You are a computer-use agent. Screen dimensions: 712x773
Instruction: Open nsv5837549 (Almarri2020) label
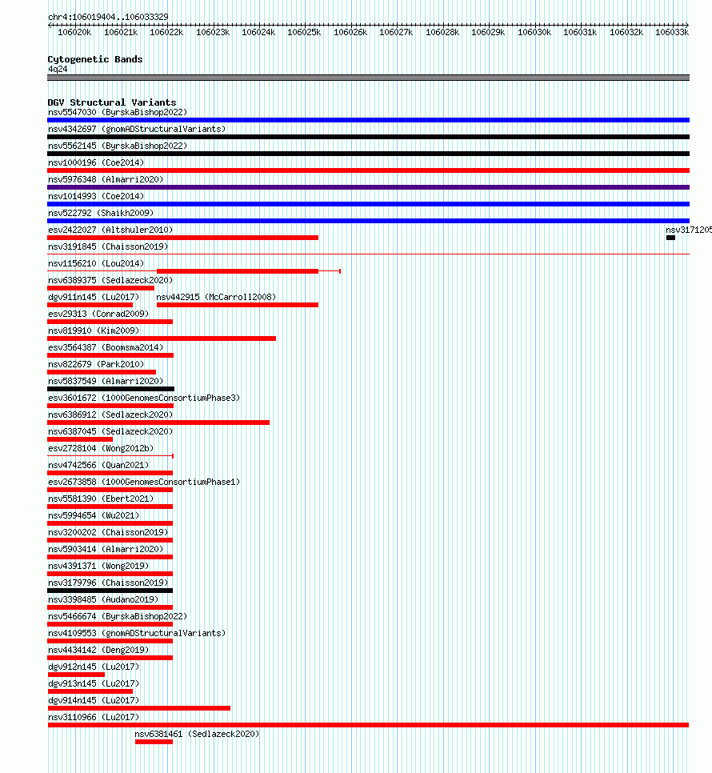pyautogui.click(x=106, y=381)
